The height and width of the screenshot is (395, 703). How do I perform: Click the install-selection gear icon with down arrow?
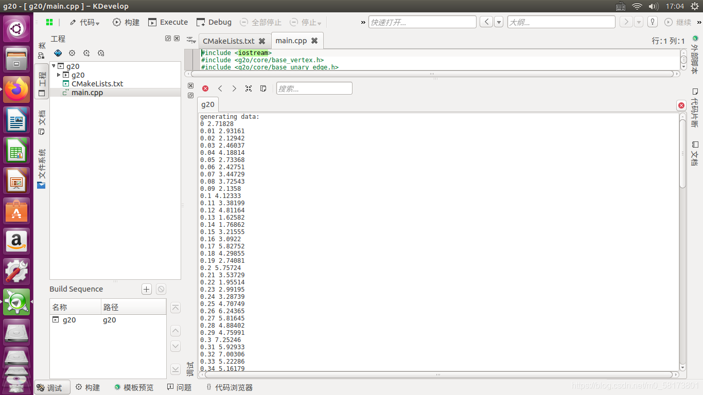[x=86, y=53]
